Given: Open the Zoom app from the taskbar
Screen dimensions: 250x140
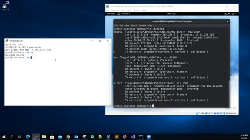Looking at the screenshot, I should (x=149, y=136).
